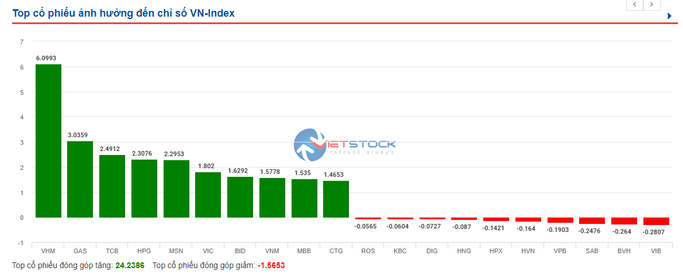Select the green GAS bar
683x275 pixels.
pyautogui.click(x=80, y=179)
